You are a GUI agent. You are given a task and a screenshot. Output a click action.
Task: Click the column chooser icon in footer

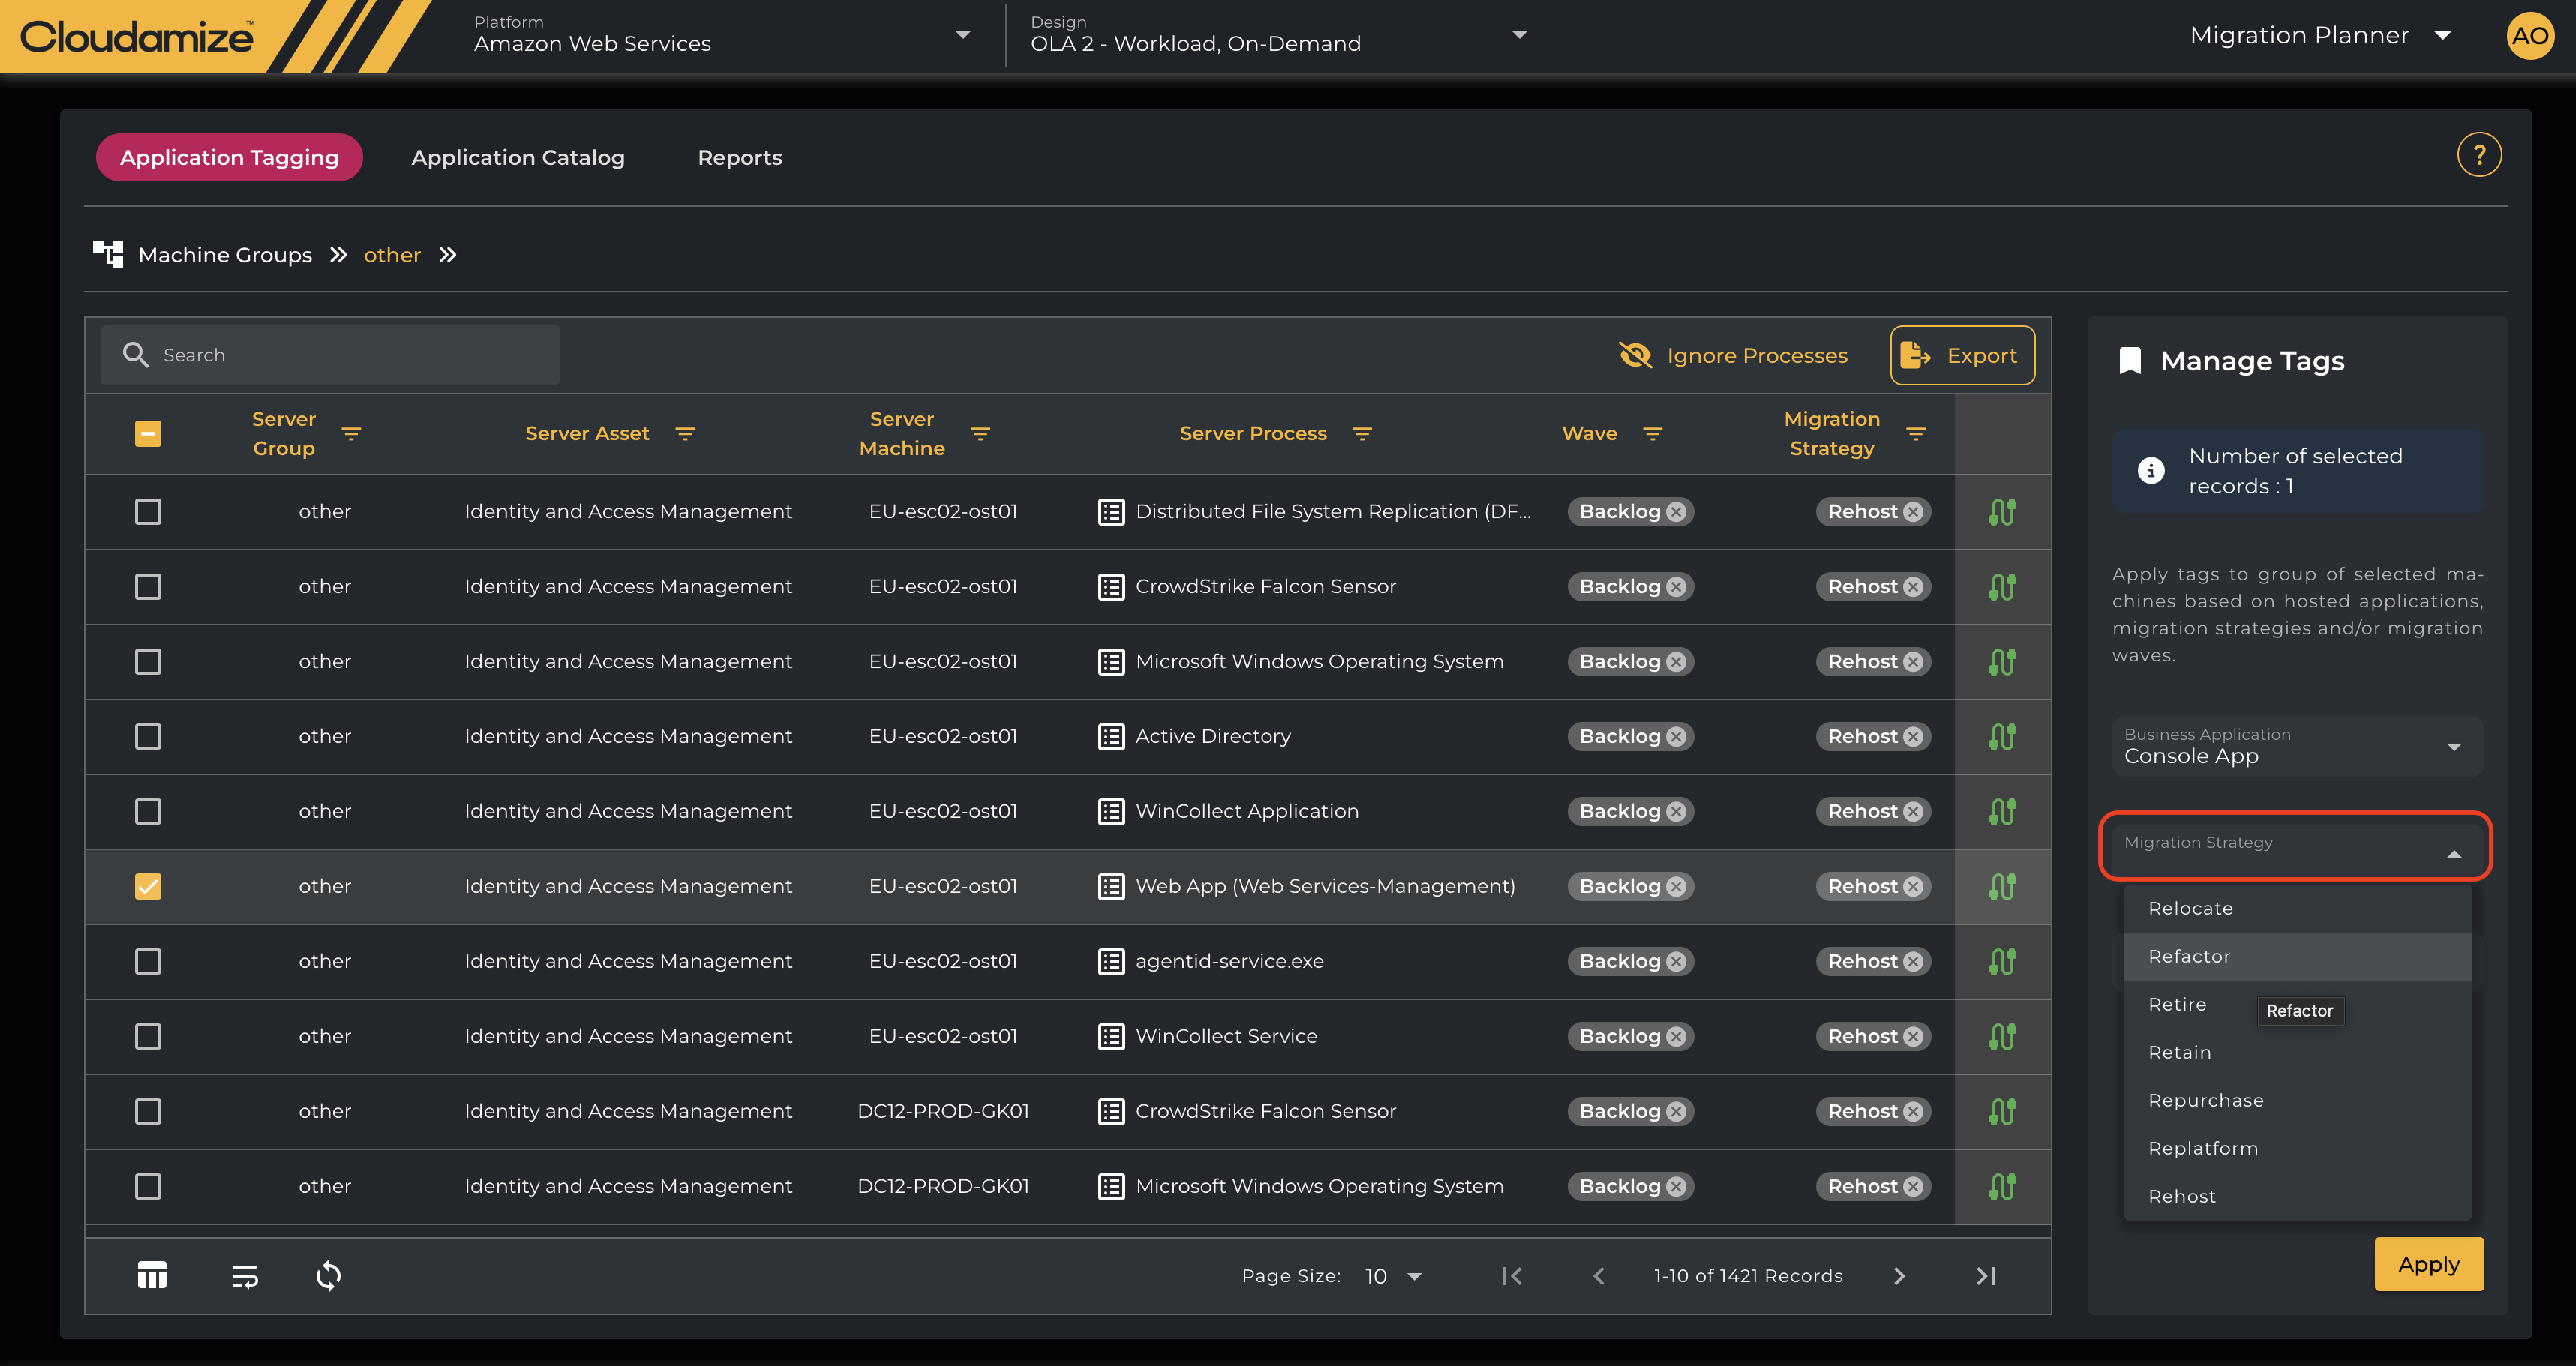tap(152, 1275)
